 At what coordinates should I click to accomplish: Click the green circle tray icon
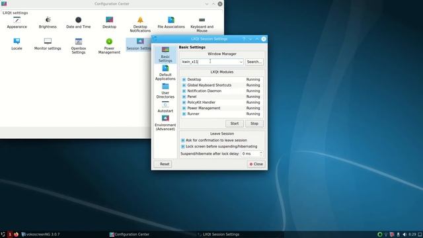(x=380, y=234)
